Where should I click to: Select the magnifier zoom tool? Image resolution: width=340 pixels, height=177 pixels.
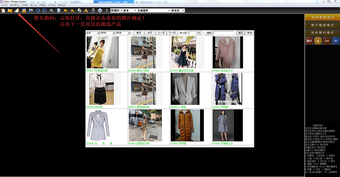[x=52, y=11]
